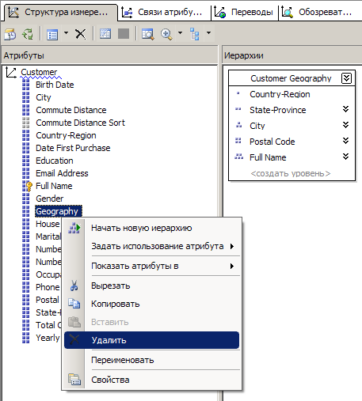Click the Process dimension toolbar icon
The image size is (362, 401).
click(x=28, y=34)
